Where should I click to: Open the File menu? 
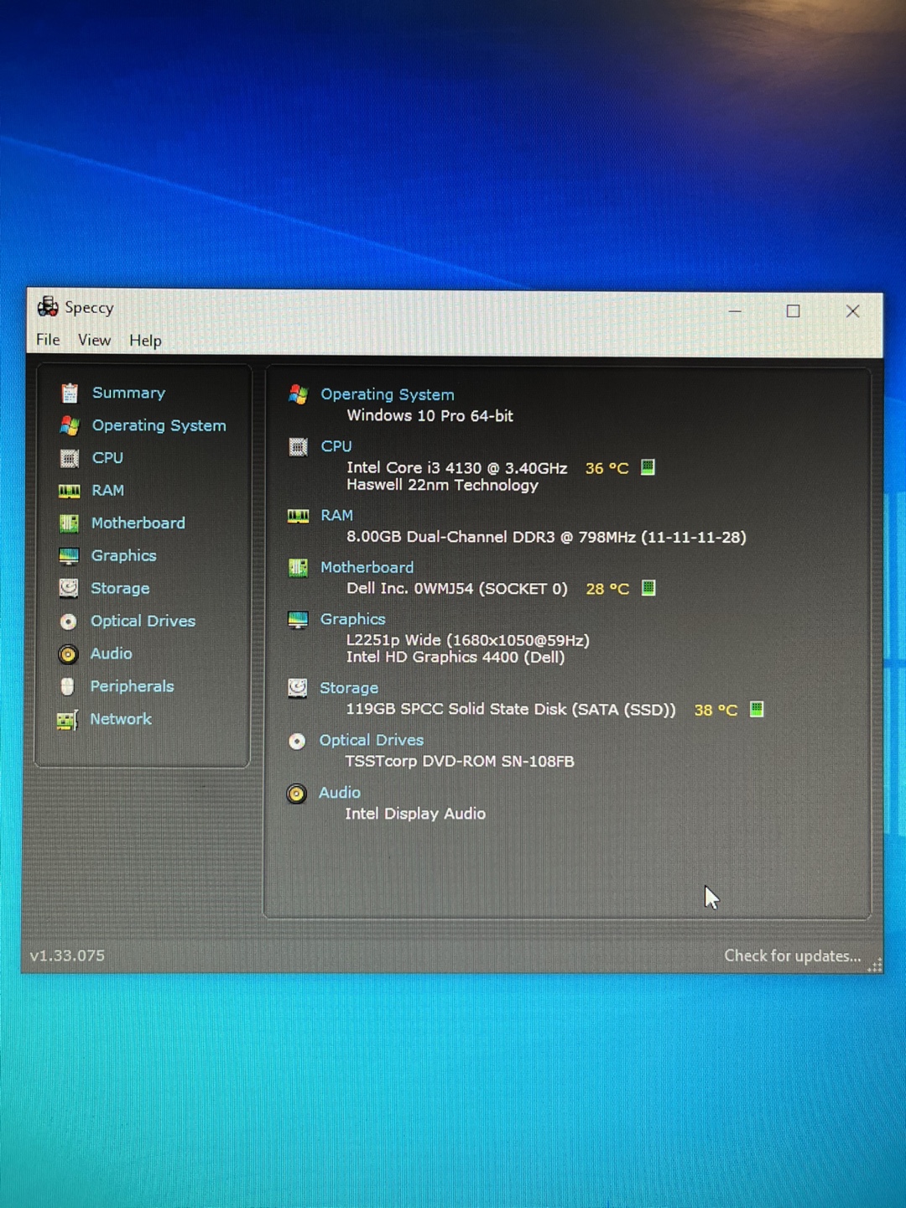tap(48, 340)
